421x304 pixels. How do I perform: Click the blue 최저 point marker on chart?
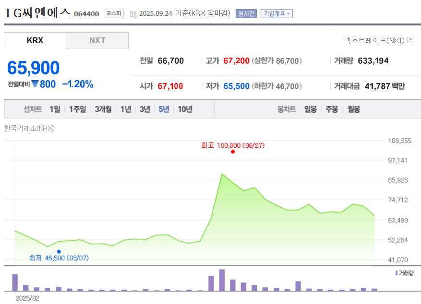click(x=59, y=251)
